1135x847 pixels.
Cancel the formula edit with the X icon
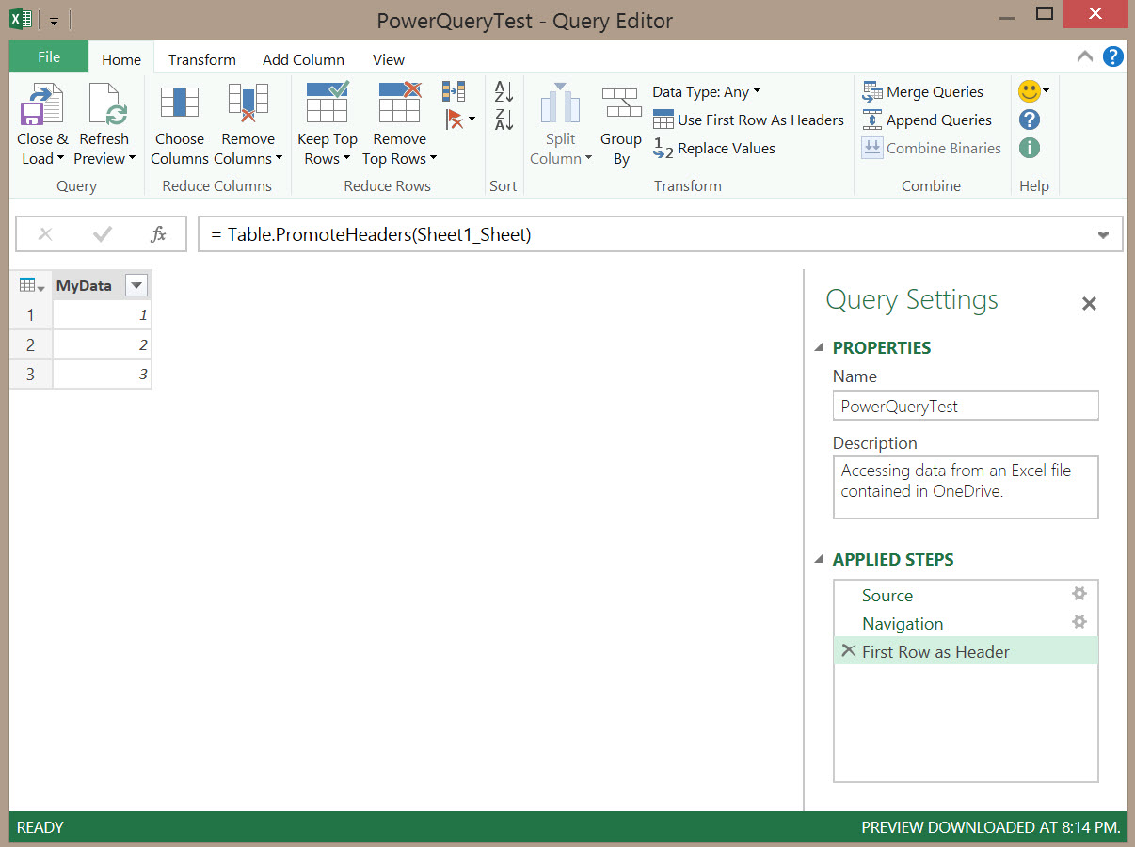(45, 234)
